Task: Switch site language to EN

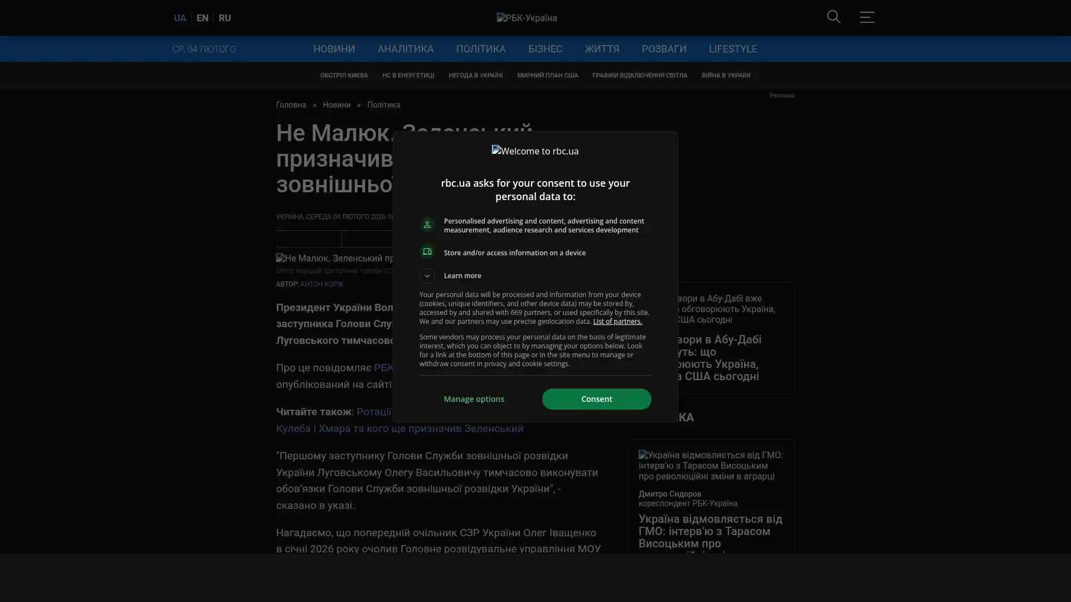Action: coord(202,18)
